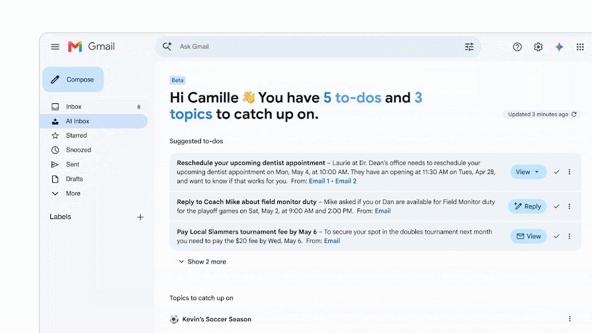Open Email link in Slammers fee to-do
592x333 pixels.
[332, 241]
